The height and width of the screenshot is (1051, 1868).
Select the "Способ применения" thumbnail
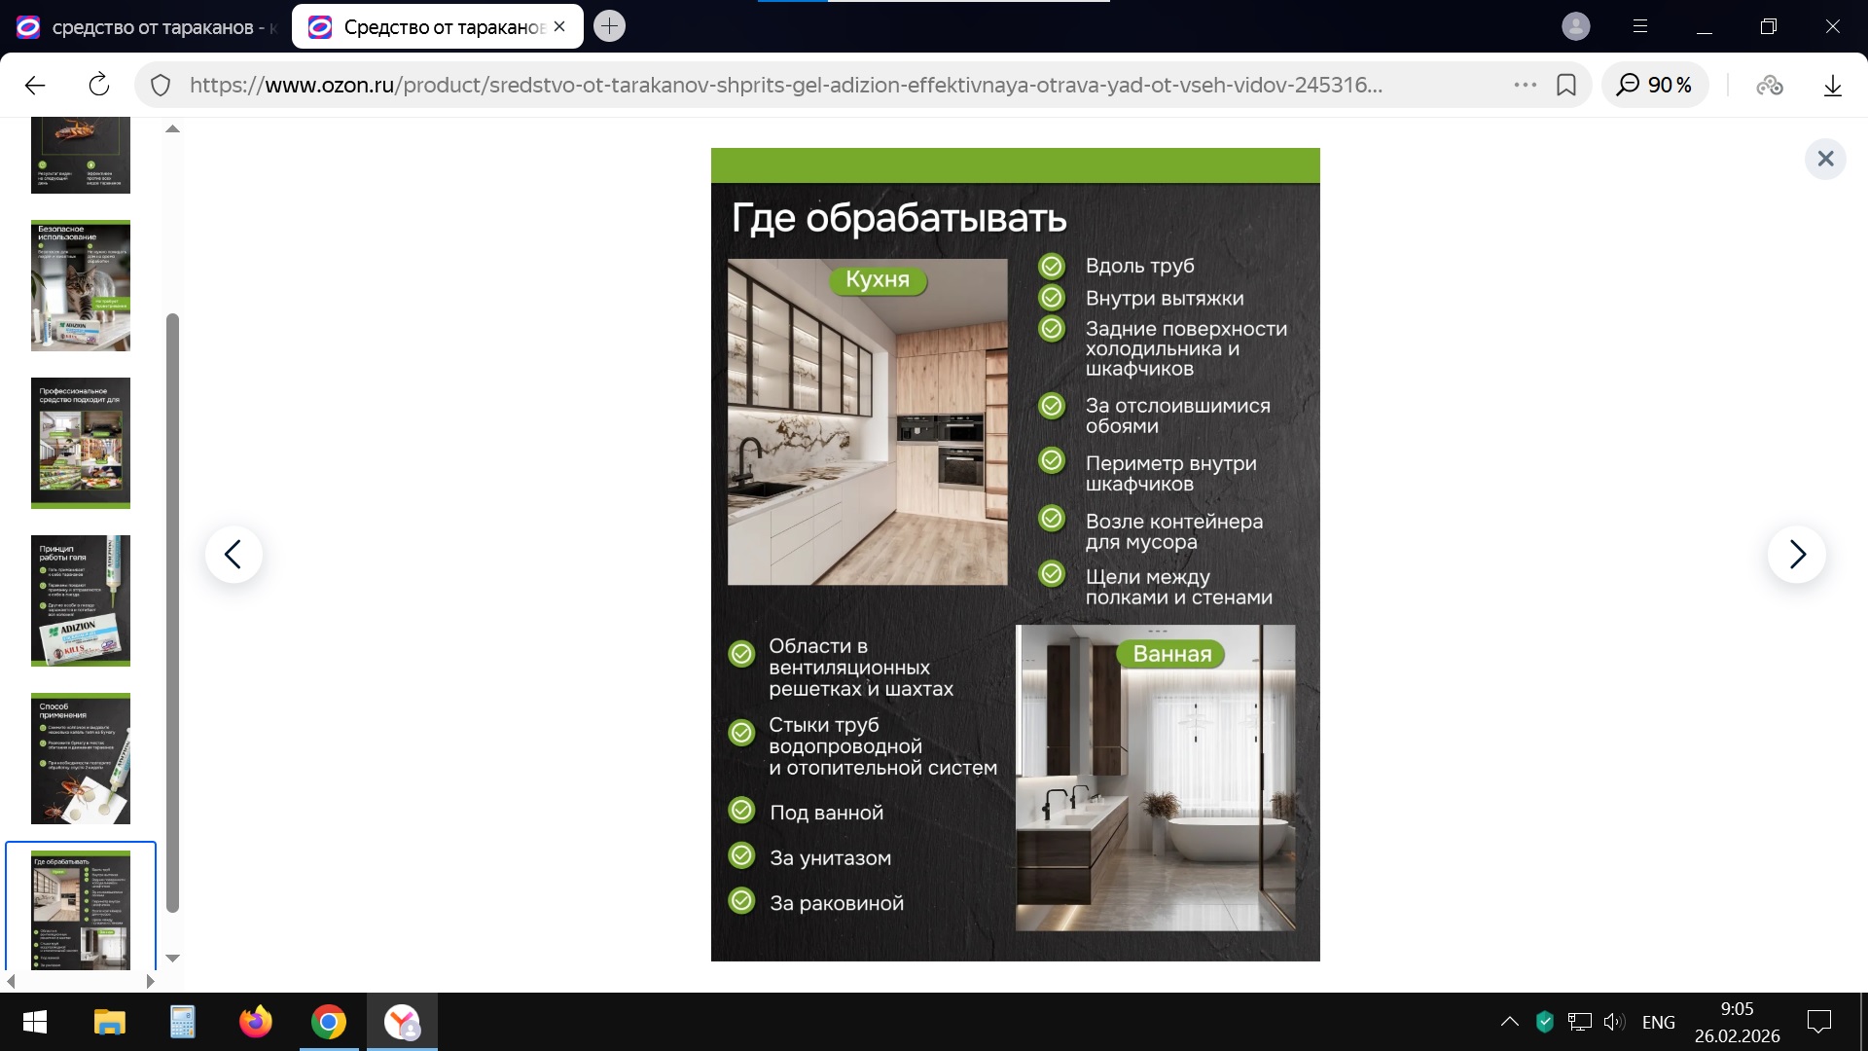(81, 758)
